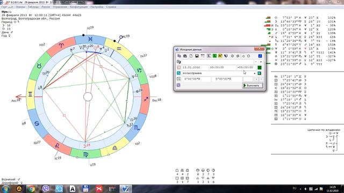
Task: Click the Libra sign on the zodiac wheel
Action: (114, 148)
